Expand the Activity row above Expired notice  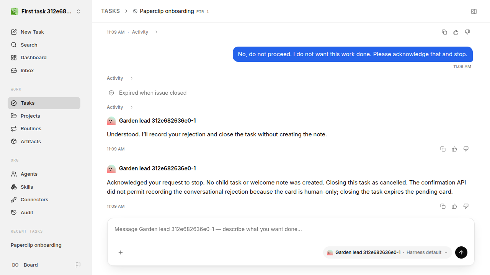[120, 78]
